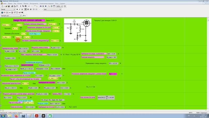Open the window icon beside the zoom box

pos(54,6)
